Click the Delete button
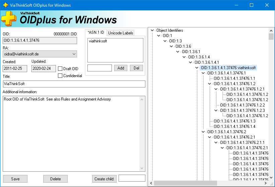This screenshot has height=187, width=275. pos(55,179)
